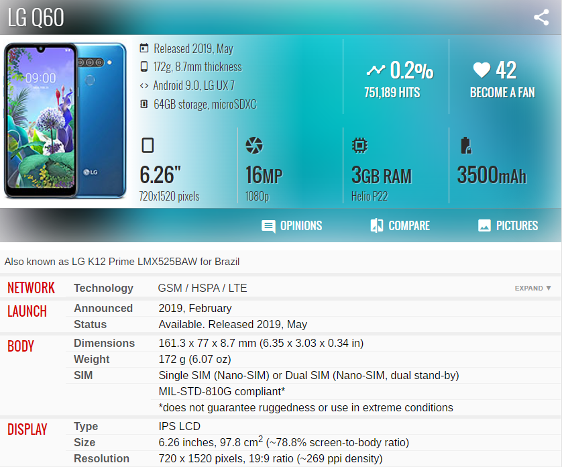
Task: Click the display size phone icon
Action: point(148,146)
